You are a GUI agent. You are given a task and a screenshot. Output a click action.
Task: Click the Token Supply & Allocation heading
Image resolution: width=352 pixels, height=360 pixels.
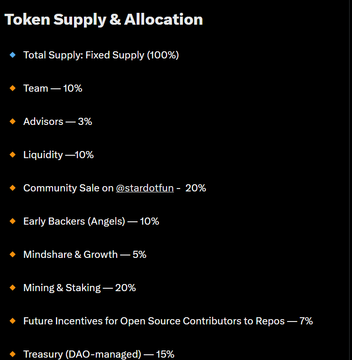(x=103, y=20)
